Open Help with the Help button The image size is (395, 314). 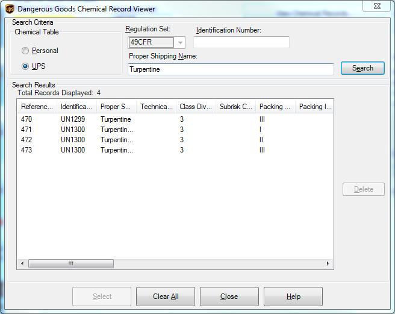pos(293,297)
